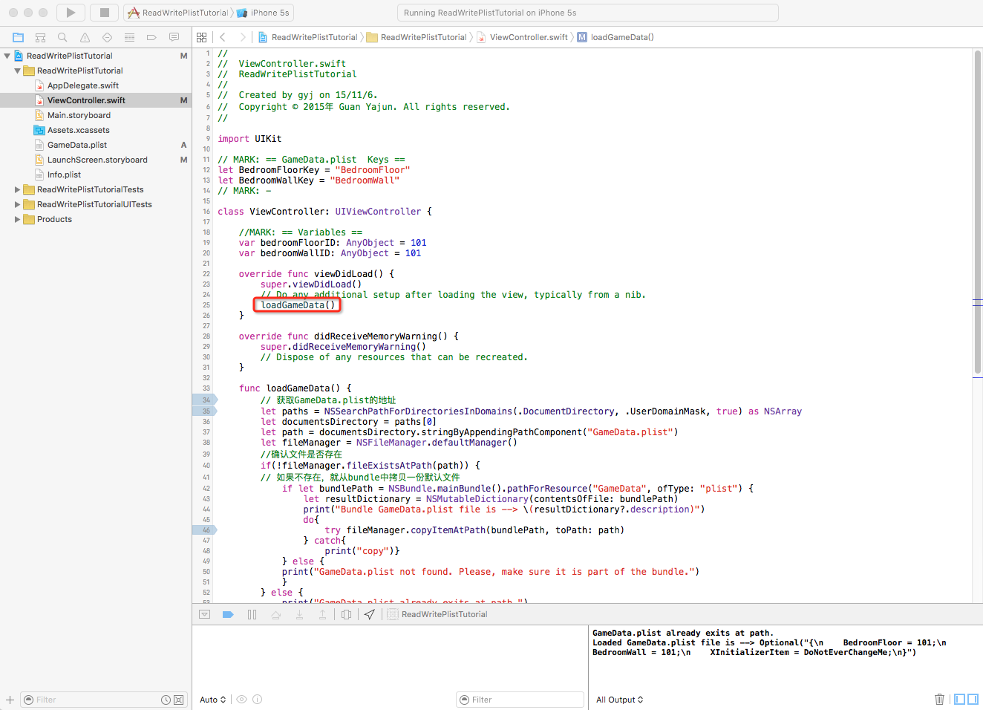Viewport: 983px width, 710px height.
Task: Toggle the variables view pane
Action: point(960,700)
